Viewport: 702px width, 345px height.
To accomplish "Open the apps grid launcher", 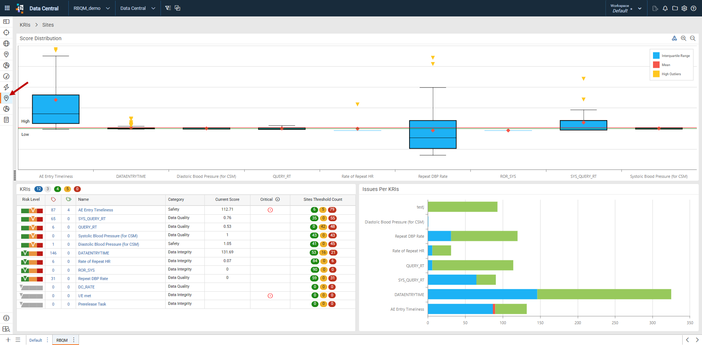I will point(7,8).
